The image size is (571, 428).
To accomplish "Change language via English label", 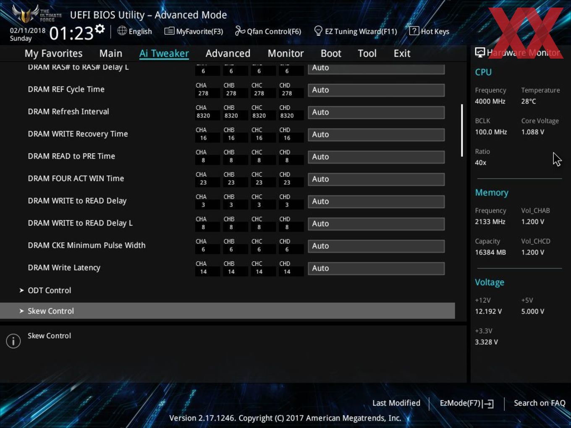I will click(140, 31).
